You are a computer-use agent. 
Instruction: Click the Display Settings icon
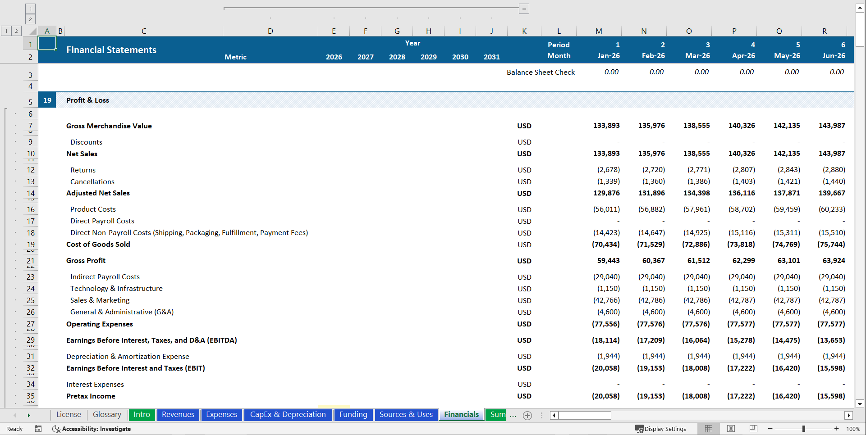click(x=661, y=429)
